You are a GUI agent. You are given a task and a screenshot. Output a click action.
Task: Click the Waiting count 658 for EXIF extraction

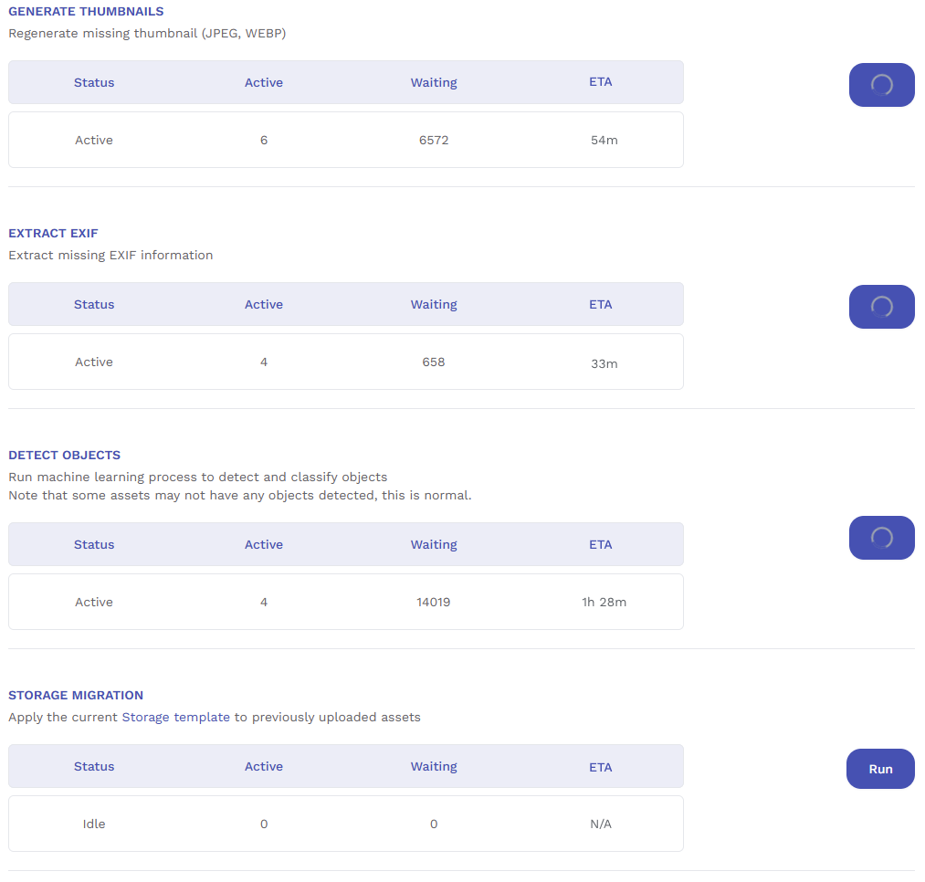(x=434, y=362)
